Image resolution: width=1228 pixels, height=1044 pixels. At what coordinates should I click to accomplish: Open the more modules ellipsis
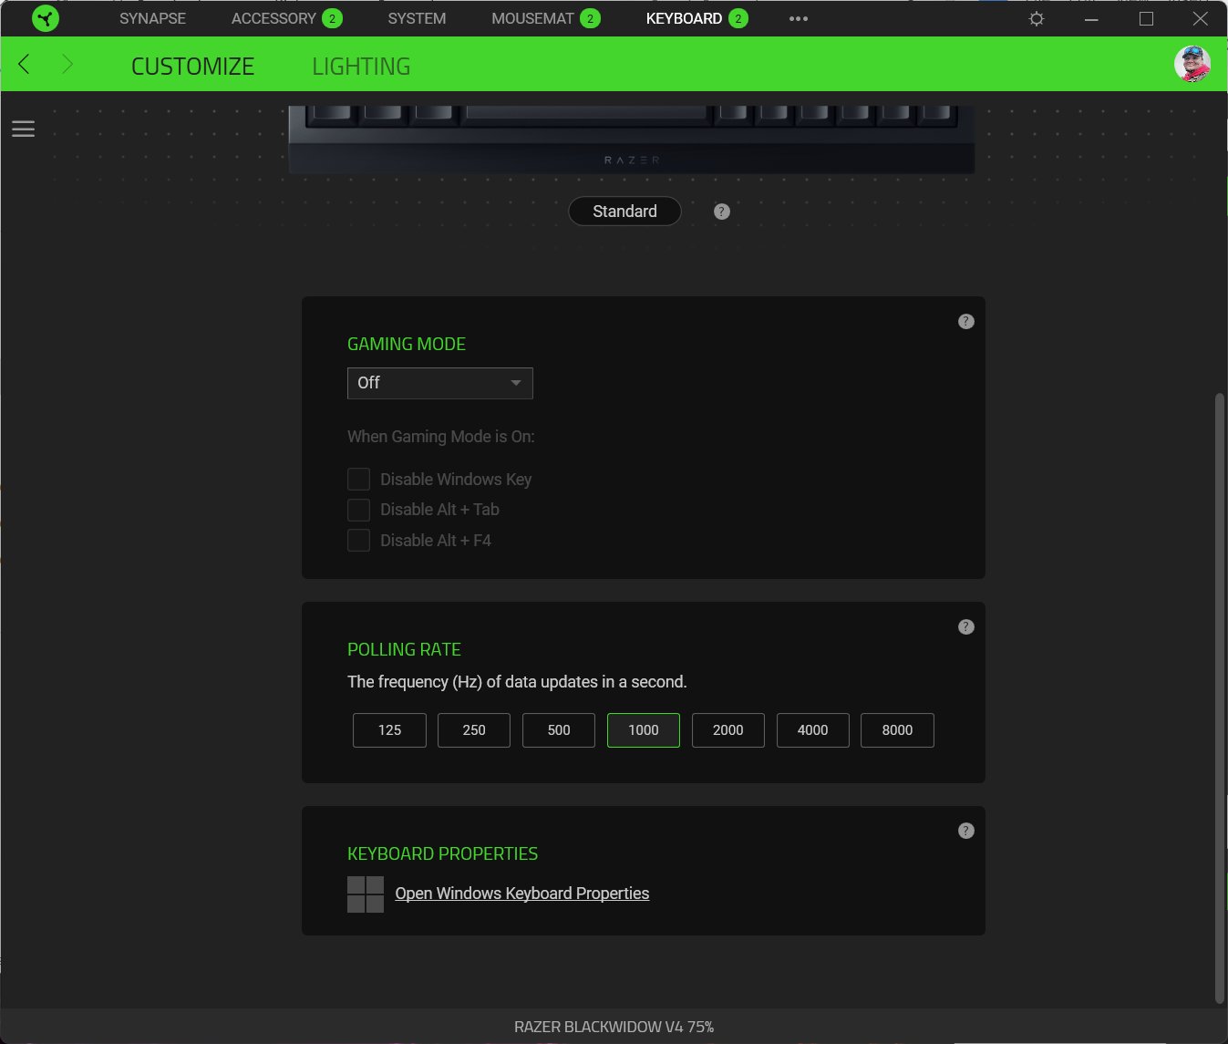(x=799, y=18)
